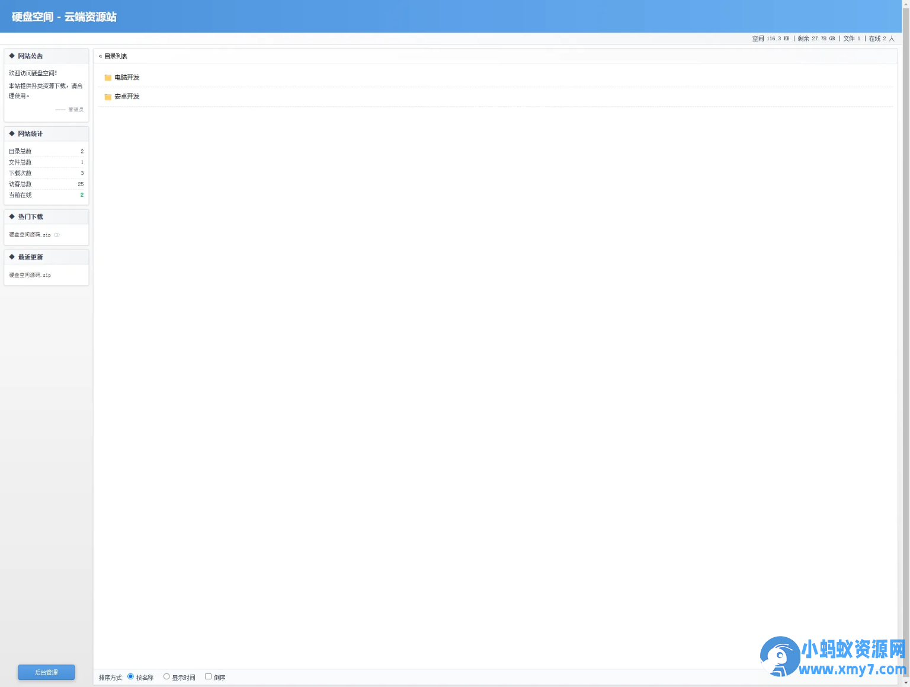
Task: Click the diamond icon next to 最近更新
Action: click(12, 257)
